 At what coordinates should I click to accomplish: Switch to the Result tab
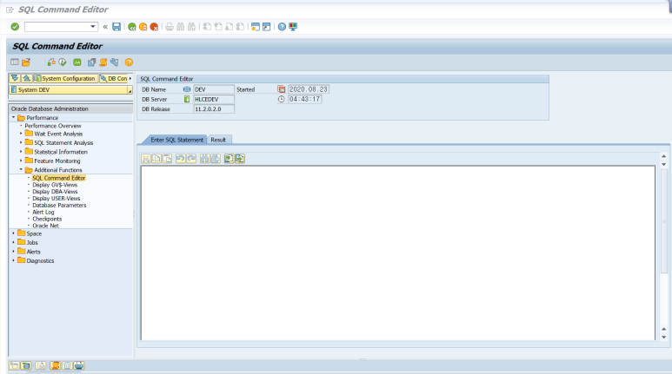pyautogui.click(x=218, y=140)
